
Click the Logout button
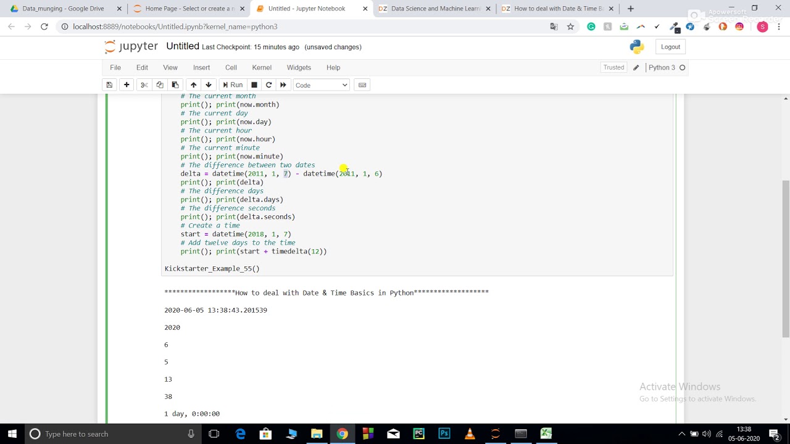(x=670, y=47)
